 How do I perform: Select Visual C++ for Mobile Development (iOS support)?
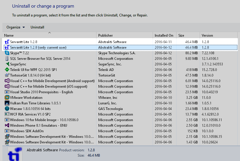coord(49,87)
